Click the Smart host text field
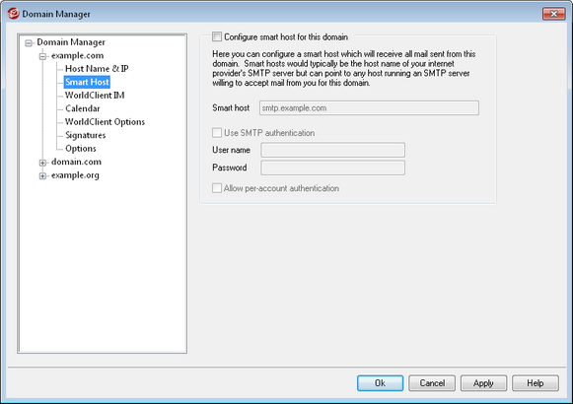Viewport: 573px width, 404px height. click(369, 108)
